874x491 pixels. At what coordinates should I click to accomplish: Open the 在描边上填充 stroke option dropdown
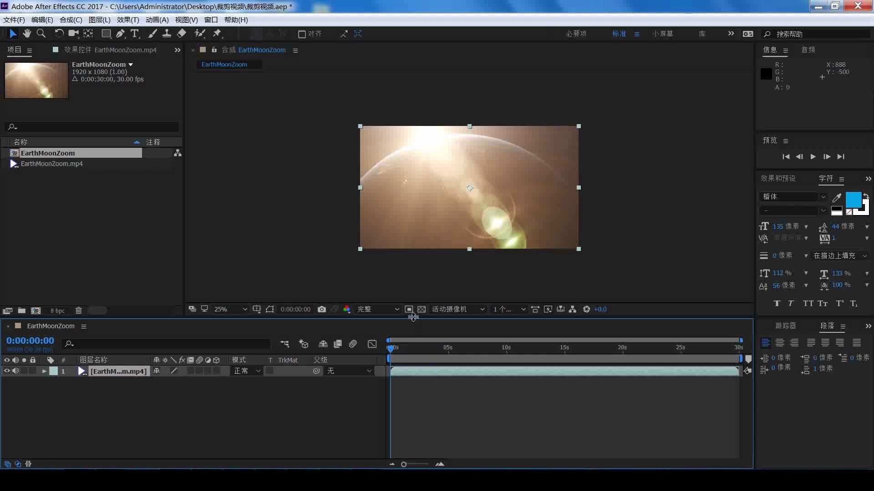tap(840, 256)
